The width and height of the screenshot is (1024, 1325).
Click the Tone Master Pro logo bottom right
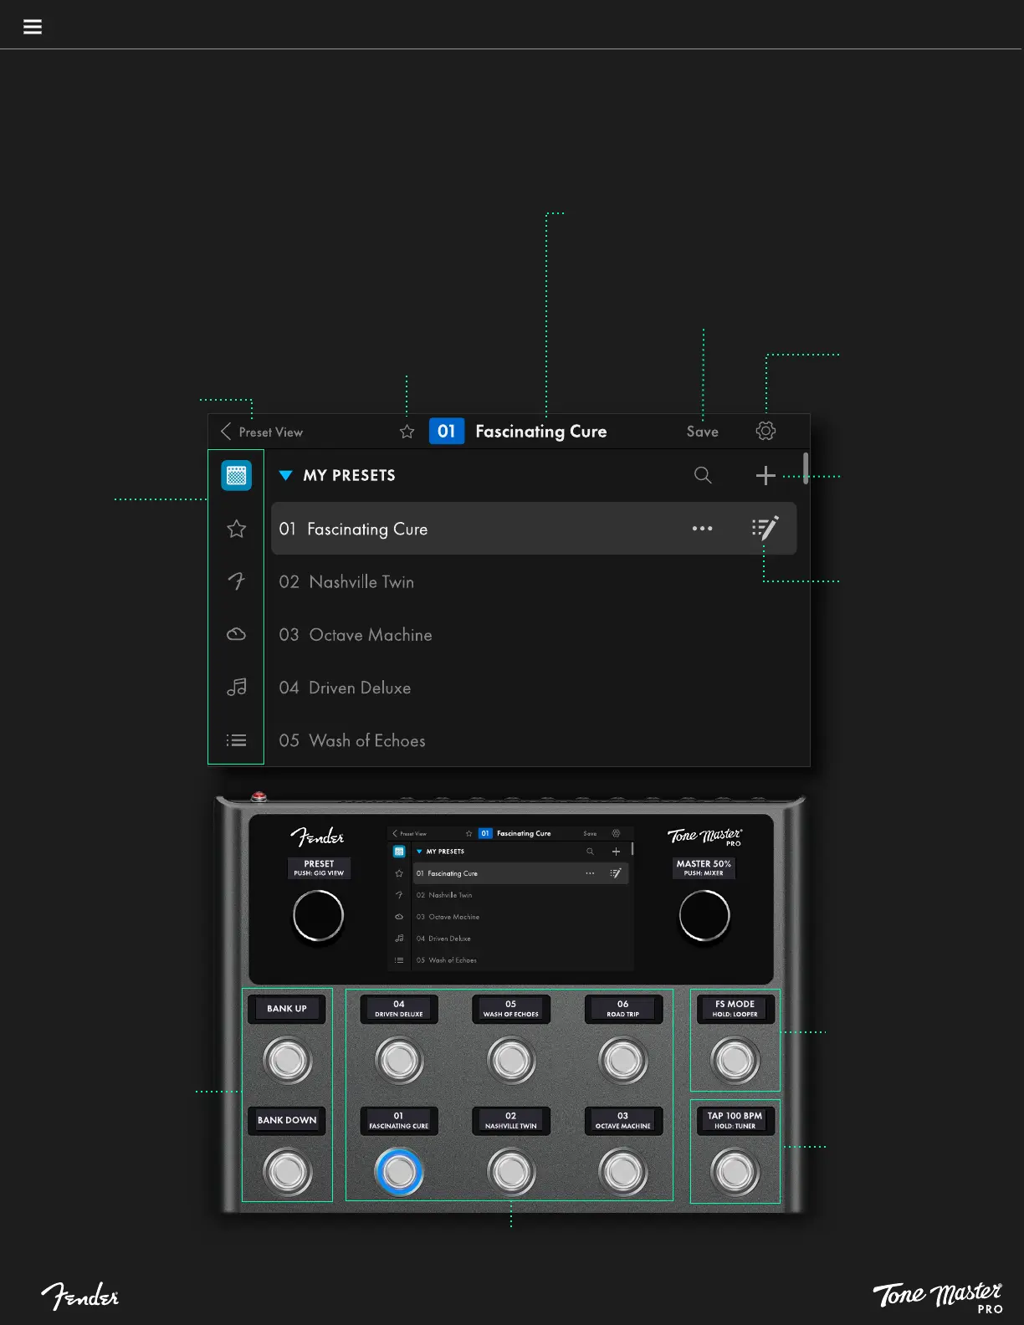tap(938, 1297)
